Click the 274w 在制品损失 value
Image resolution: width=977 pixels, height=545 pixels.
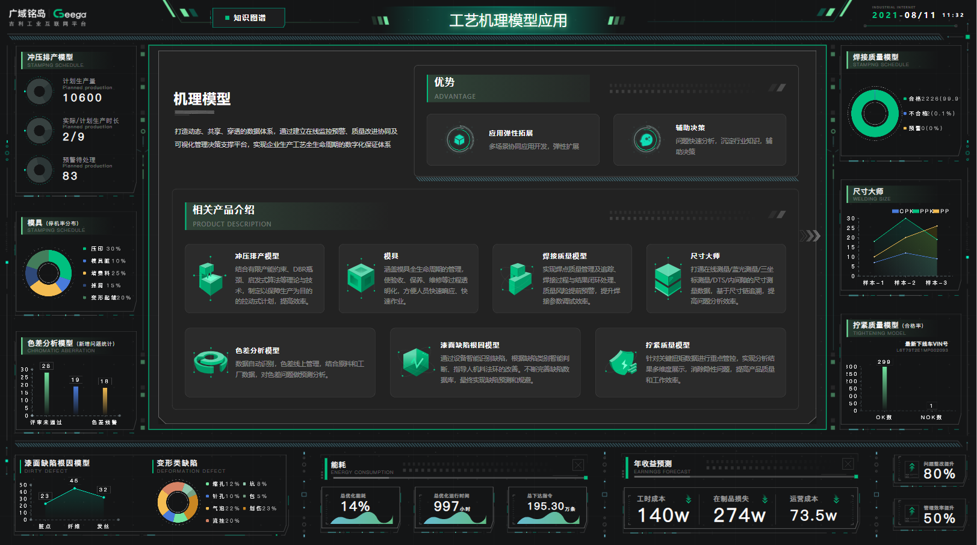(739, 515)
